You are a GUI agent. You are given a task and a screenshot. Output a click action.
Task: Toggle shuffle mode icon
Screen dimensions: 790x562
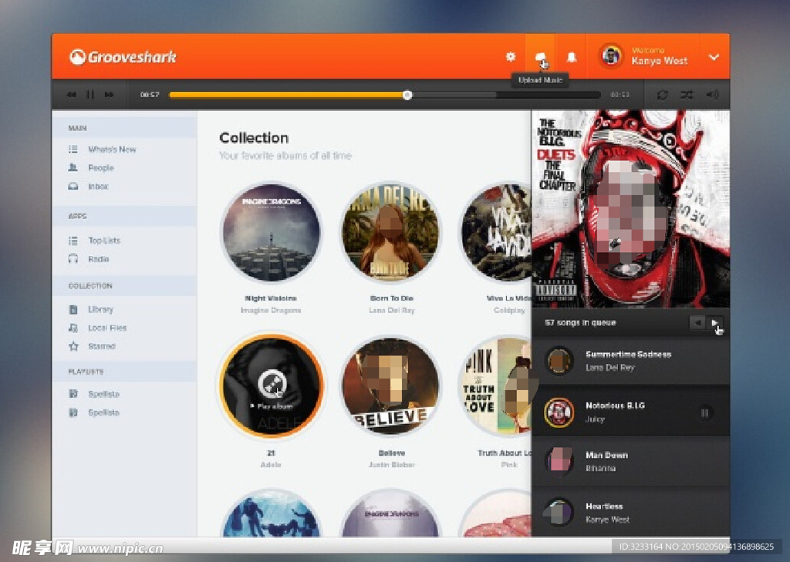tap(686, 95)
